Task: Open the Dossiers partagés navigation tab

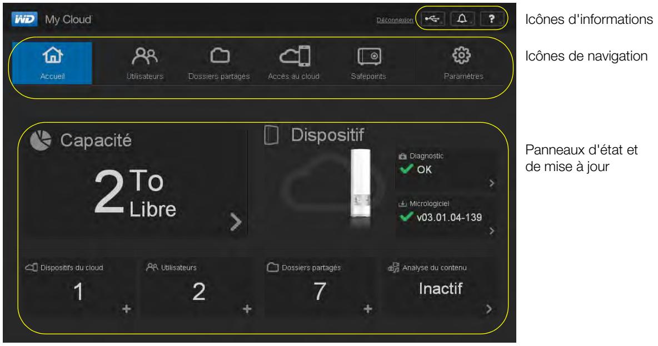Action: click(x=219, y=63)
